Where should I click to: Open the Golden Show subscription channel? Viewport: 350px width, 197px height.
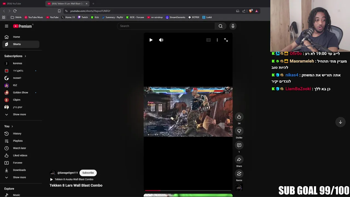point(21,92)
